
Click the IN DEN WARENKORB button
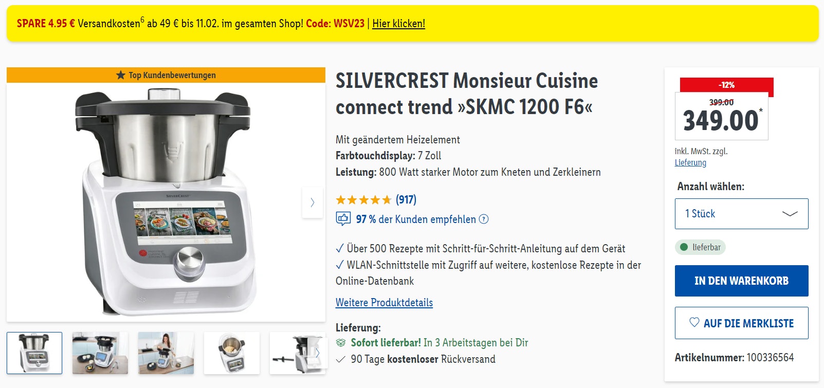tap(741, 281)
